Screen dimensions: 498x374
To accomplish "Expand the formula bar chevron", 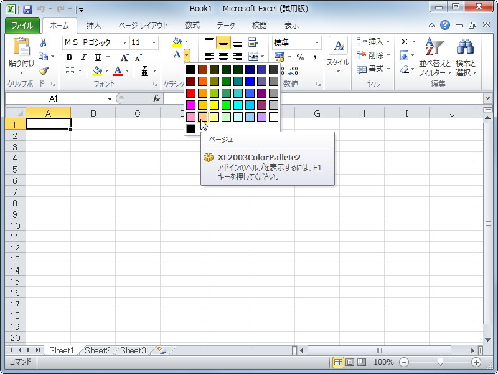I will (x=488, y=98).
